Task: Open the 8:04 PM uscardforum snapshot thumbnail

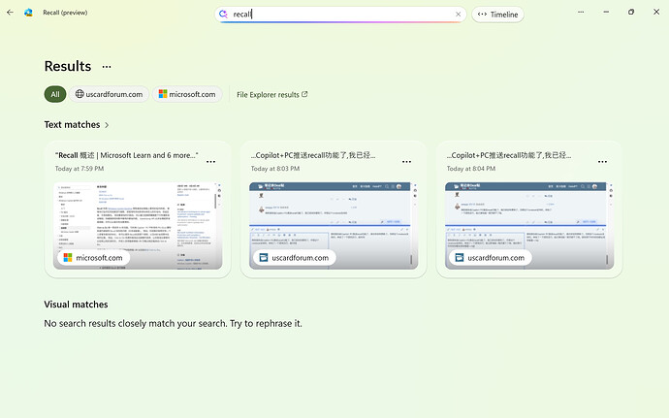Action: 529,226
